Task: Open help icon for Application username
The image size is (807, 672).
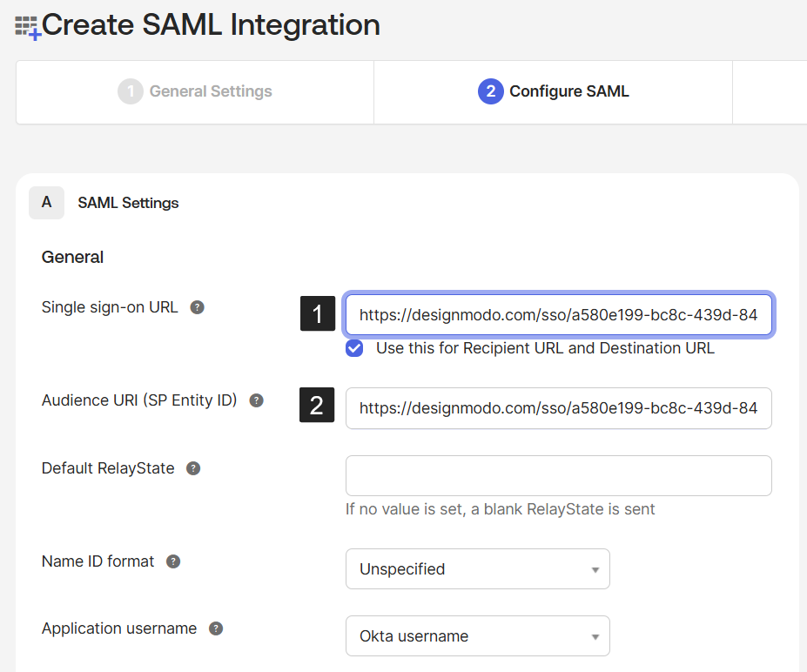Action: coord(216,628)
